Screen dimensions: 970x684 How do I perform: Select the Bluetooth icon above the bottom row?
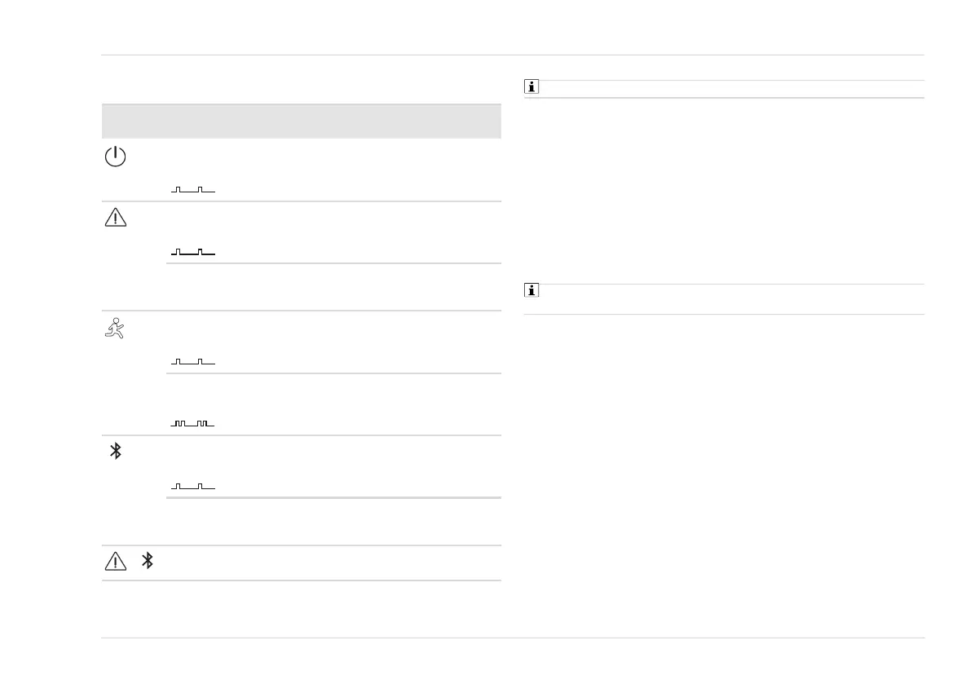[x=116, y=451]
